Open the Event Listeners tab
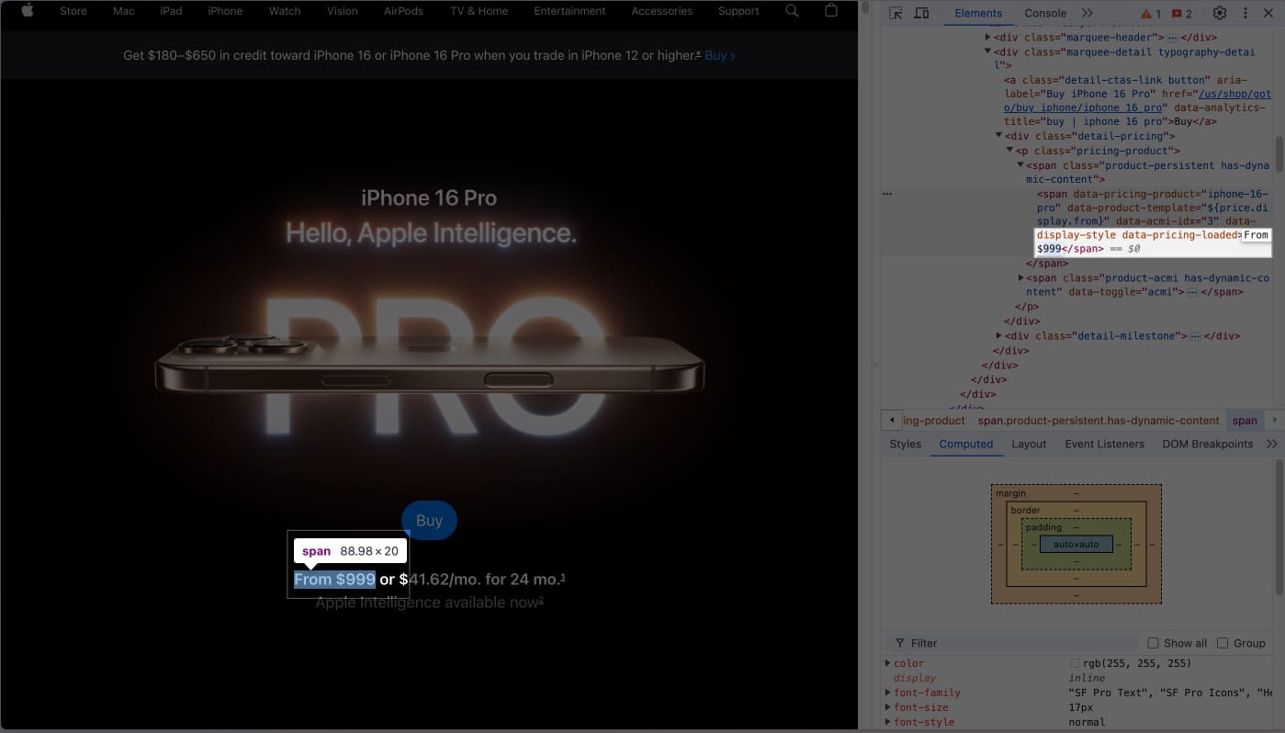 pos(1104,444)
